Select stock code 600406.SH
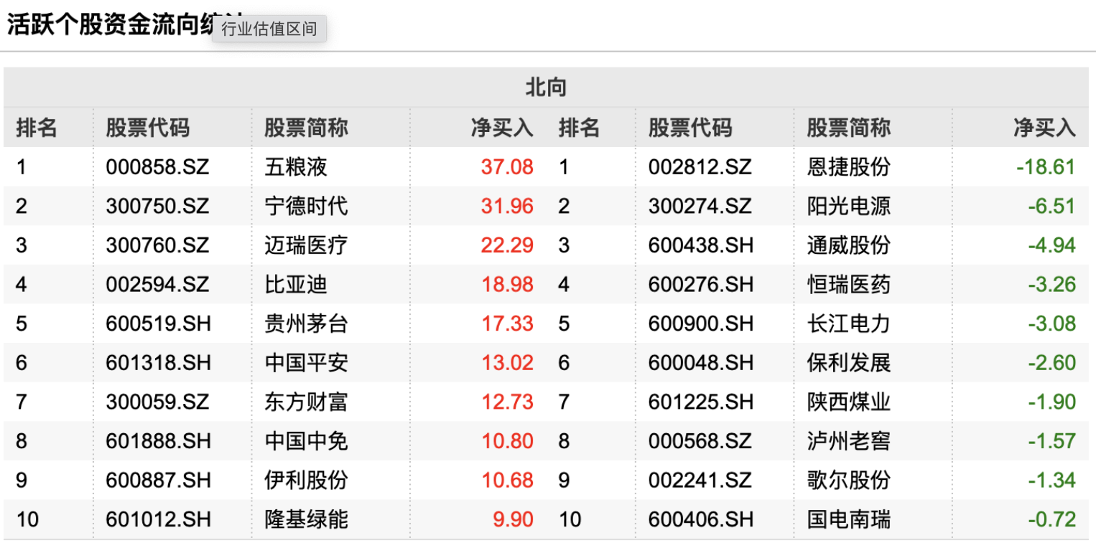 [702, 519]
